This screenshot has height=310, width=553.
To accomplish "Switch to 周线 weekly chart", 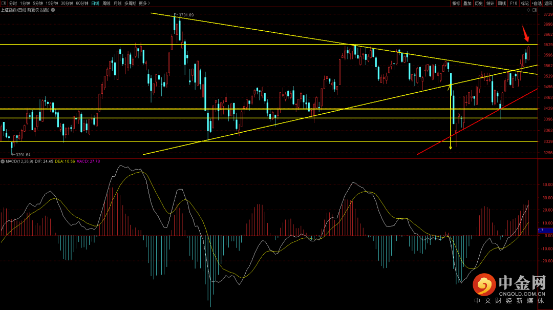I will point(107,3).
